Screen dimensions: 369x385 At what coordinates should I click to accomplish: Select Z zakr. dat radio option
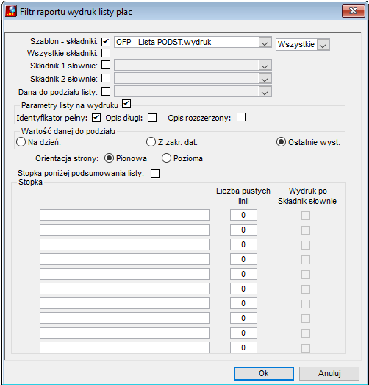pos(151,142)
